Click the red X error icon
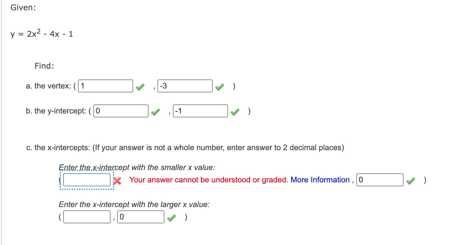 pyautogui.click(x=118, y=181)
